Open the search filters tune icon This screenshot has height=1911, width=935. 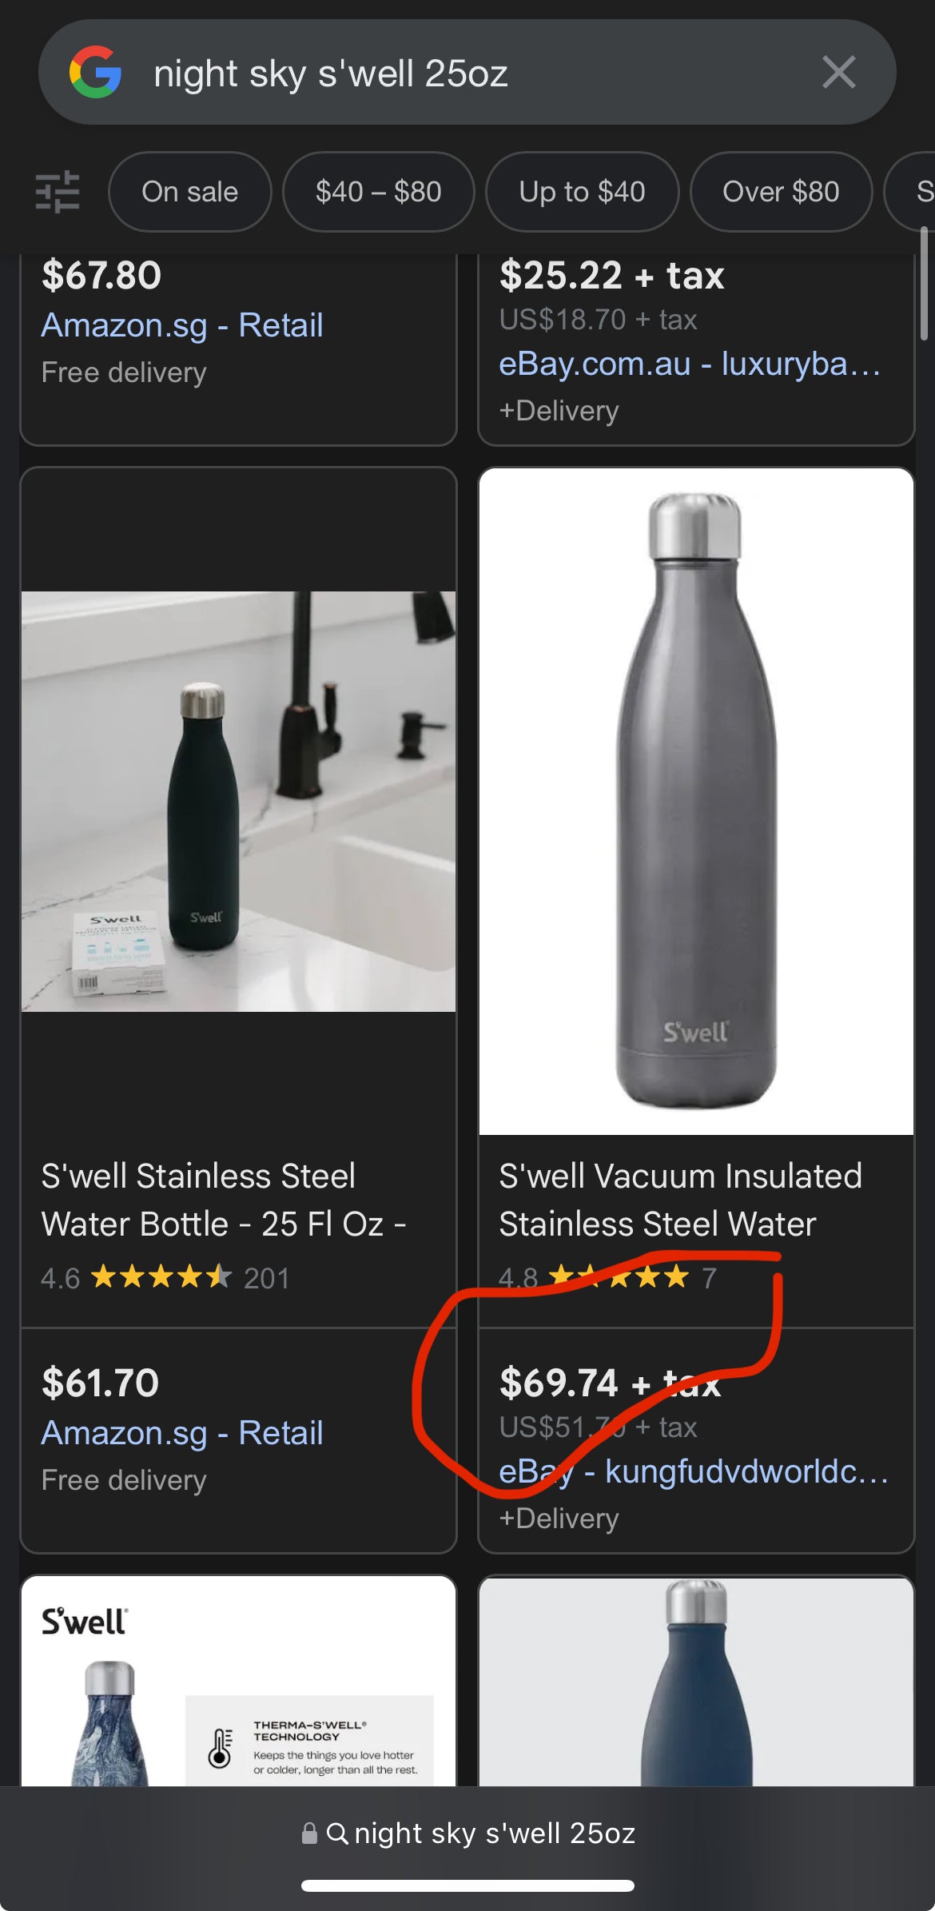click(55, 192)
